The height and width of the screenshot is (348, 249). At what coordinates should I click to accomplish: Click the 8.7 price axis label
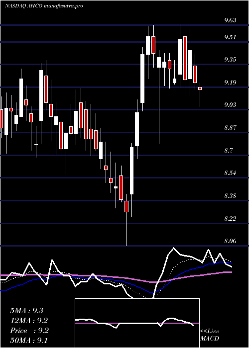[x=228, y=151]
